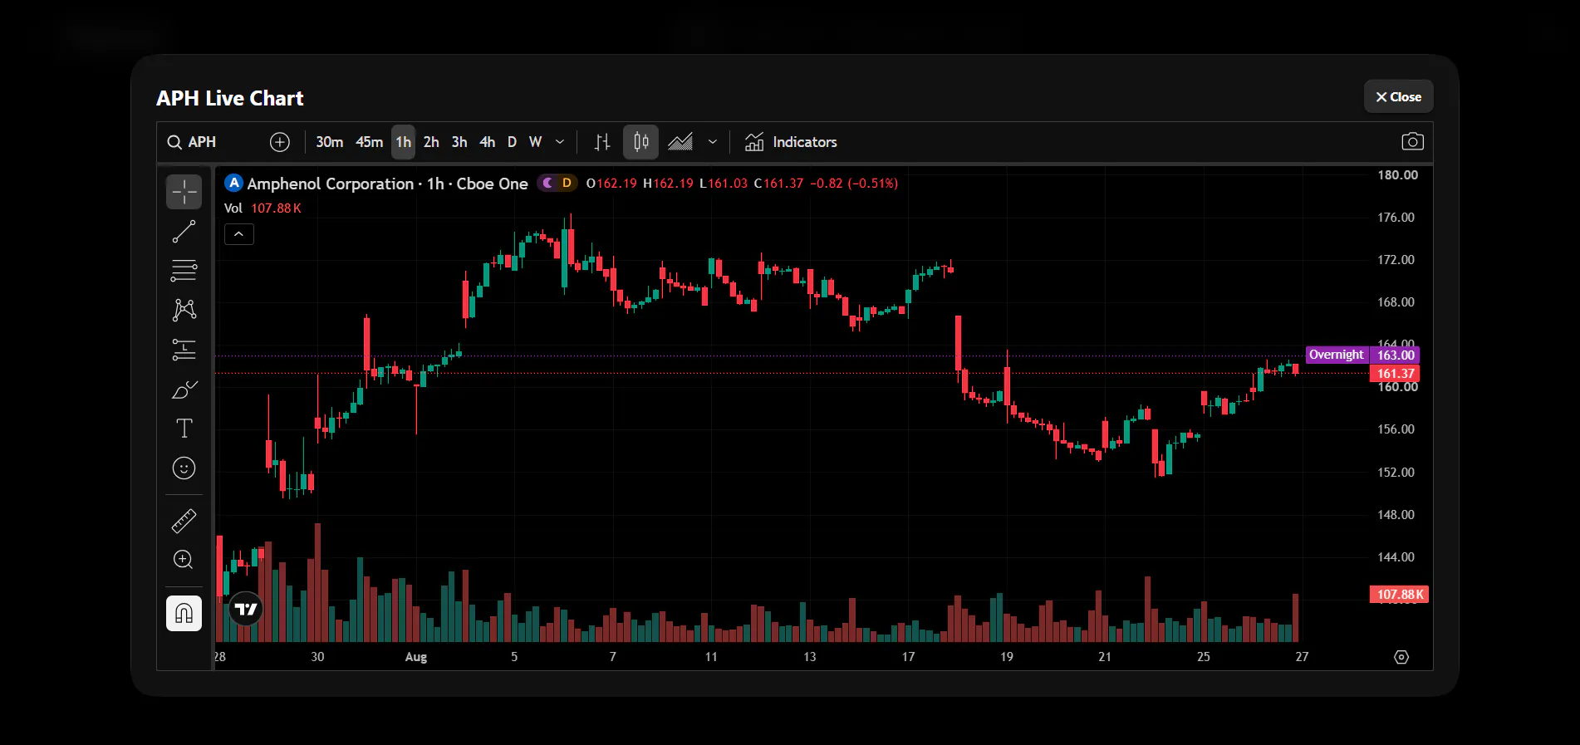The width and height of the screenshot is (1580, 745).
Task: Click the TradingView logo
Action: (245, 610)
